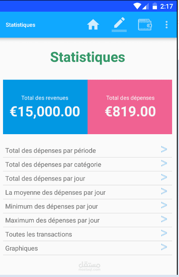Screen dimensions: 179x277
Task: Tap the battery status icon
Action: click(155, 6)
